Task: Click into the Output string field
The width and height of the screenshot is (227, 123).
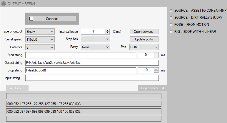Action: click(x=92, y=63)
